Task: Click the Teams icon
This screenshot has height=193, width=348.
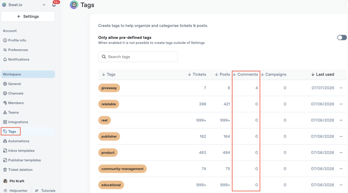Action: pyautogui.click(x=5, y=112)
